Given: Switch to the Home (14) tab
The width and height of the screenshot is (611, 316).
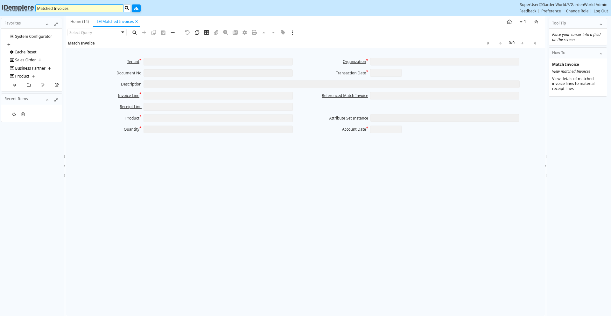Looking at the screenshot, I should tap(80, 22).
